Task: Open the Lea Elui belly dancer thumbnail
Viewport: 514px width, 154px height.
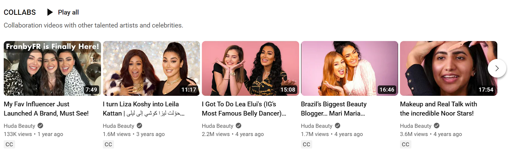Action: [250, 68]
